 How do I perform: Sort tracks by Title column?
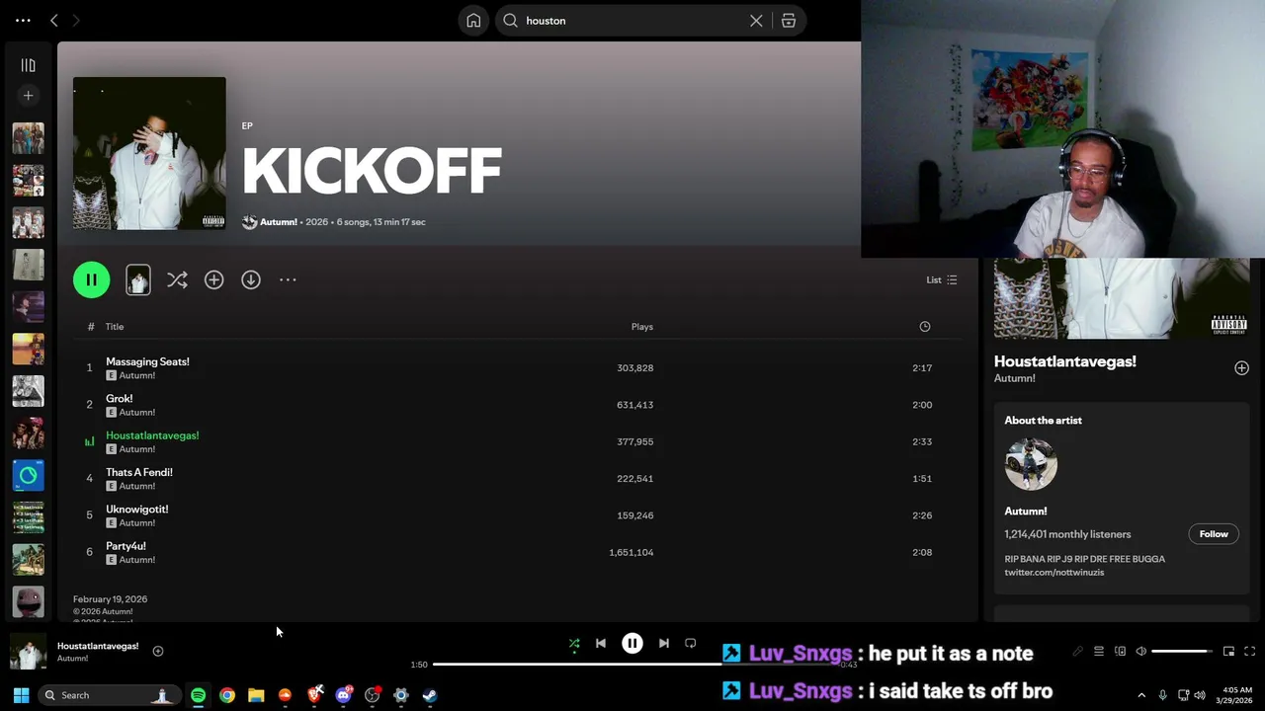(x=115, y=327)
